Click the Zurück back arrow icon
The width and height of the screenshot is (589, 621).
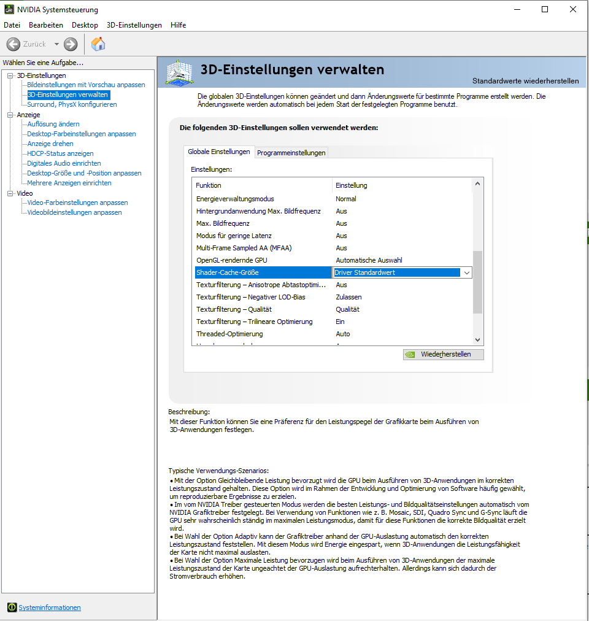coord(13,44)
